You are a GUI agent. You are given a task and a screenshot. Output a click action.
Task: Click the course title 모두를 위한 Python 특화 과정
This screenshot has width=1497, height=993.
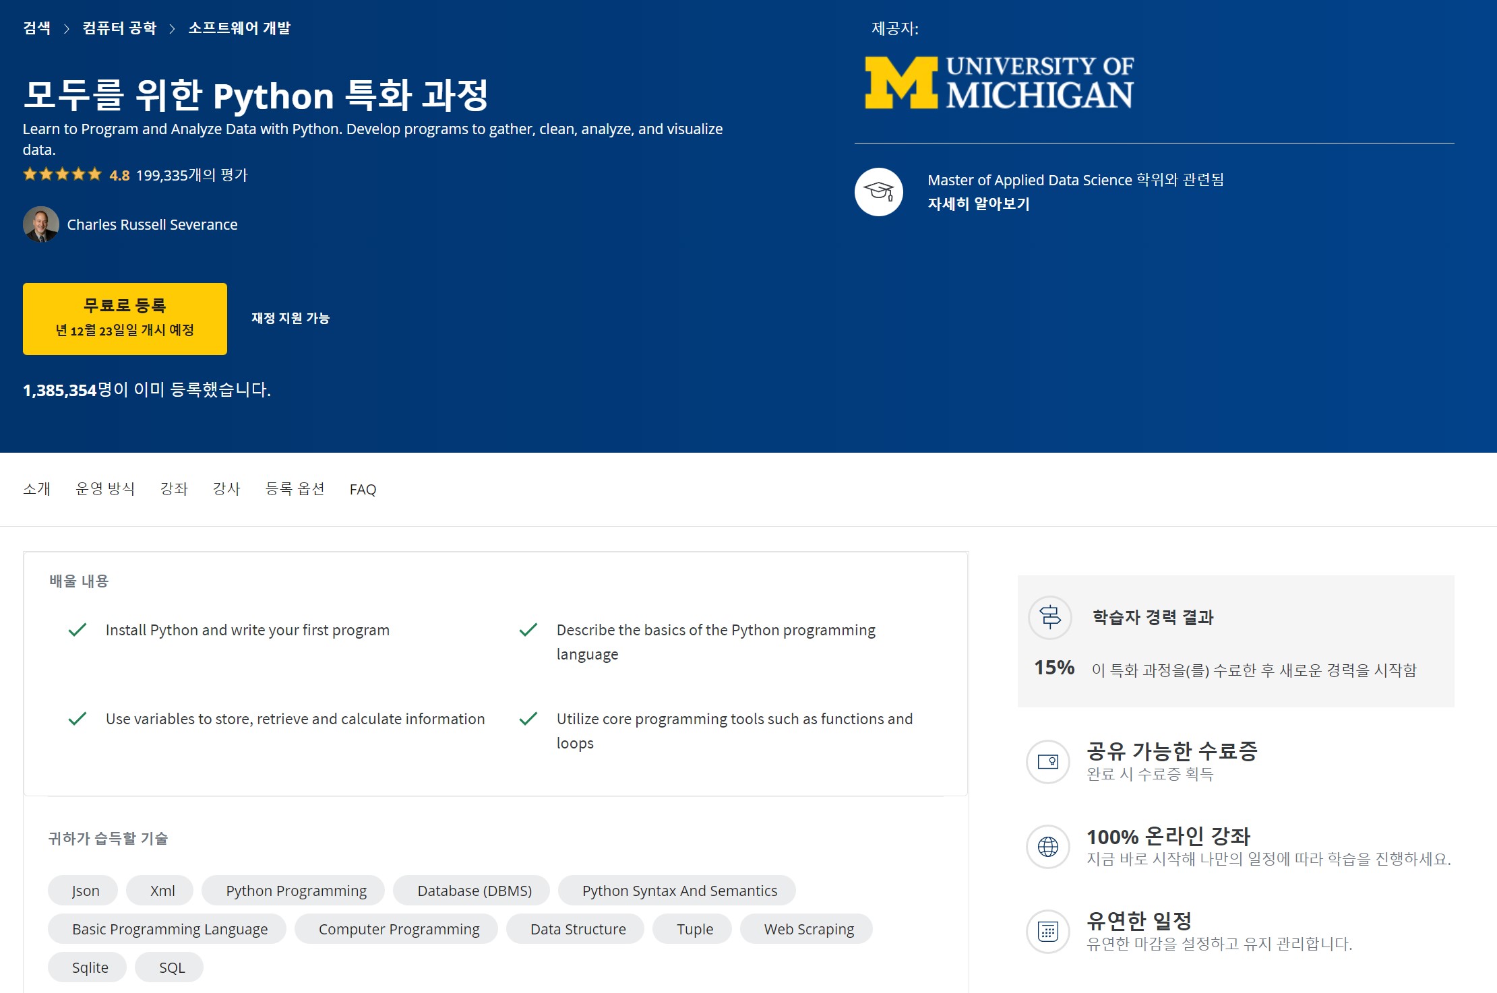[255, 95]
